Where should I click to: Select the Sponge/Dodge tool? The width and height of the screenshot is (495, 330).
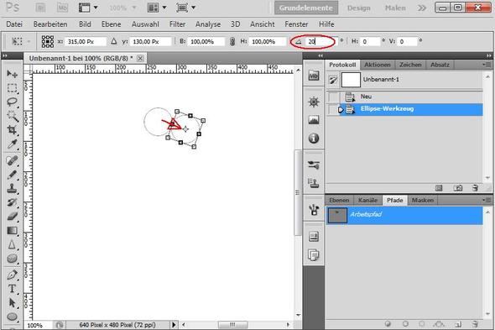click(12, 259)
